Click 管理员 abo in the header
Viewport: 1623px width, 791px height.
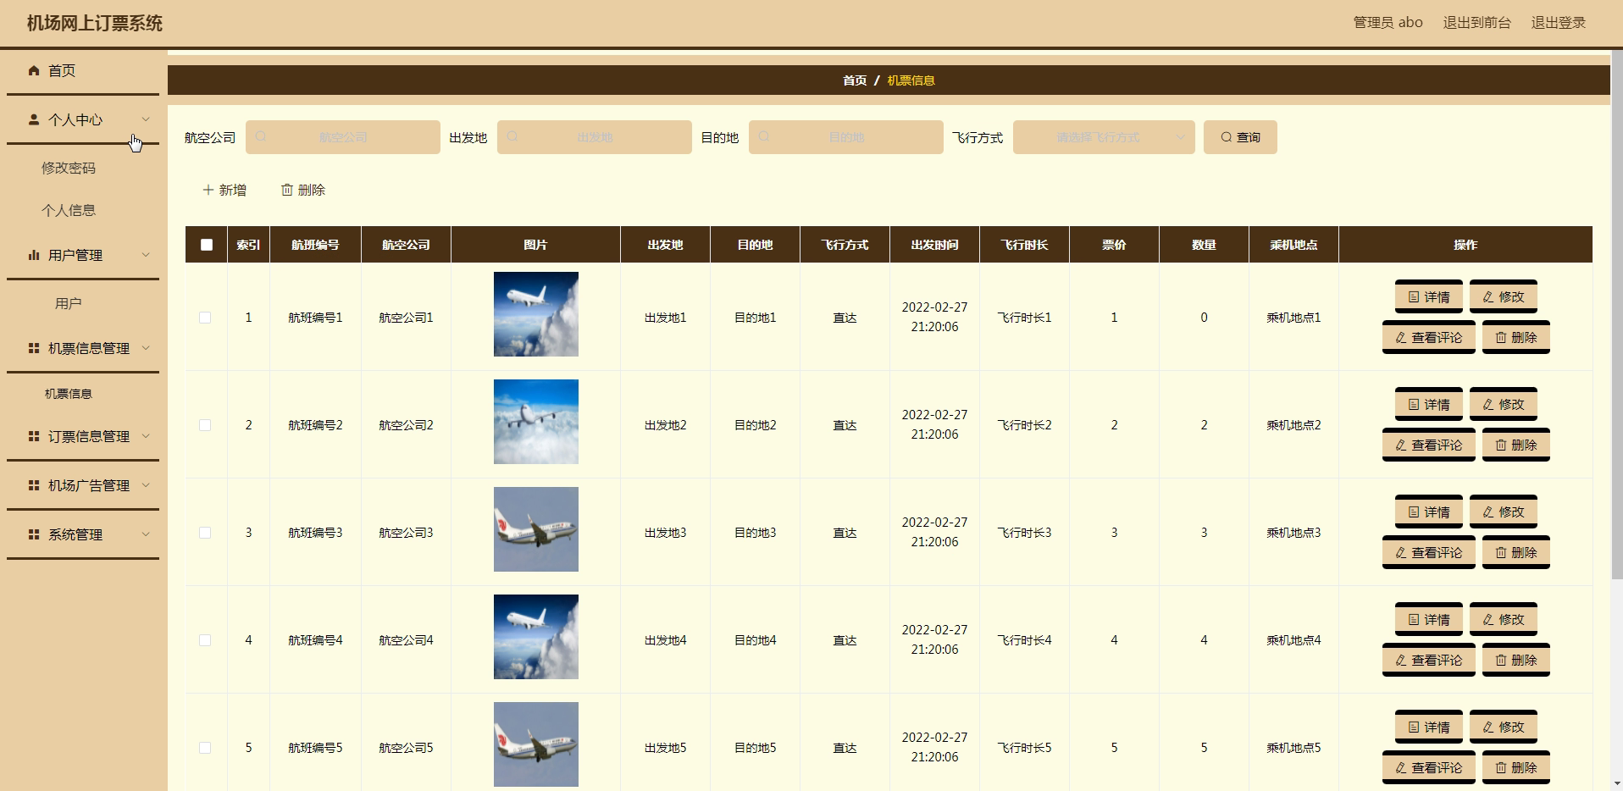coord(1388,23)
